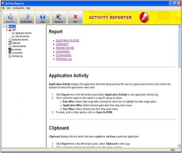Click the 'Date Wise:' bullet text
Screen dimensions: 182x153
pyautogui.click(x=69, y=102)
